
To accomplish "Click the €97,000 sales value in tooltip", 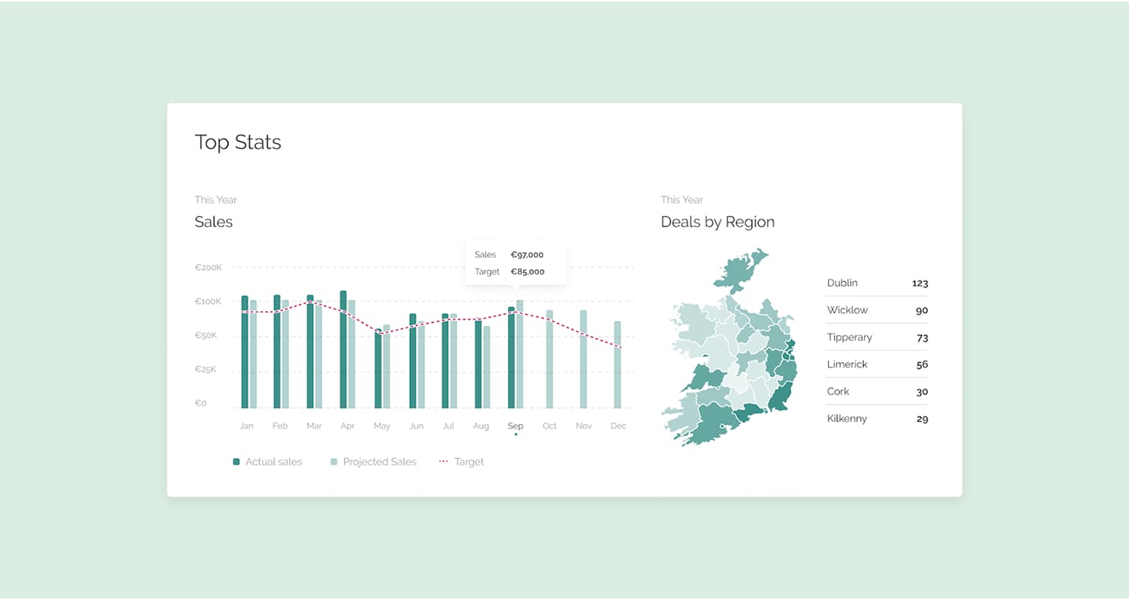I will (x=527, y=255).
